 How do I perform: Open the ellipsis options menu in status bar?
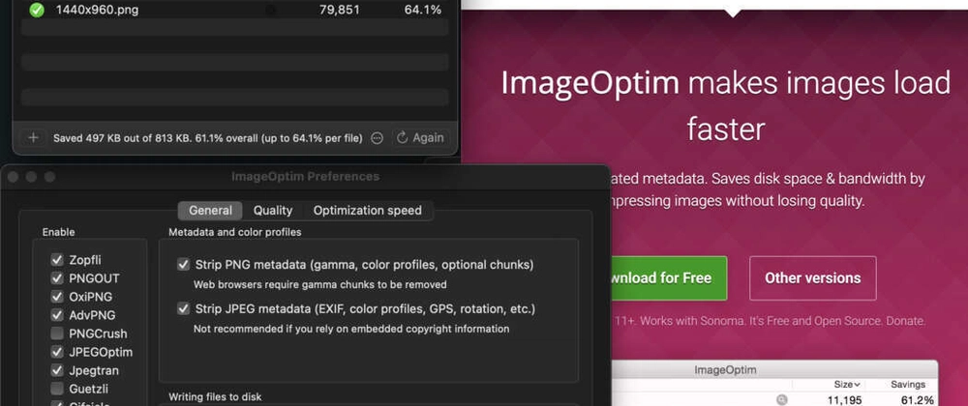pos(377,138)
